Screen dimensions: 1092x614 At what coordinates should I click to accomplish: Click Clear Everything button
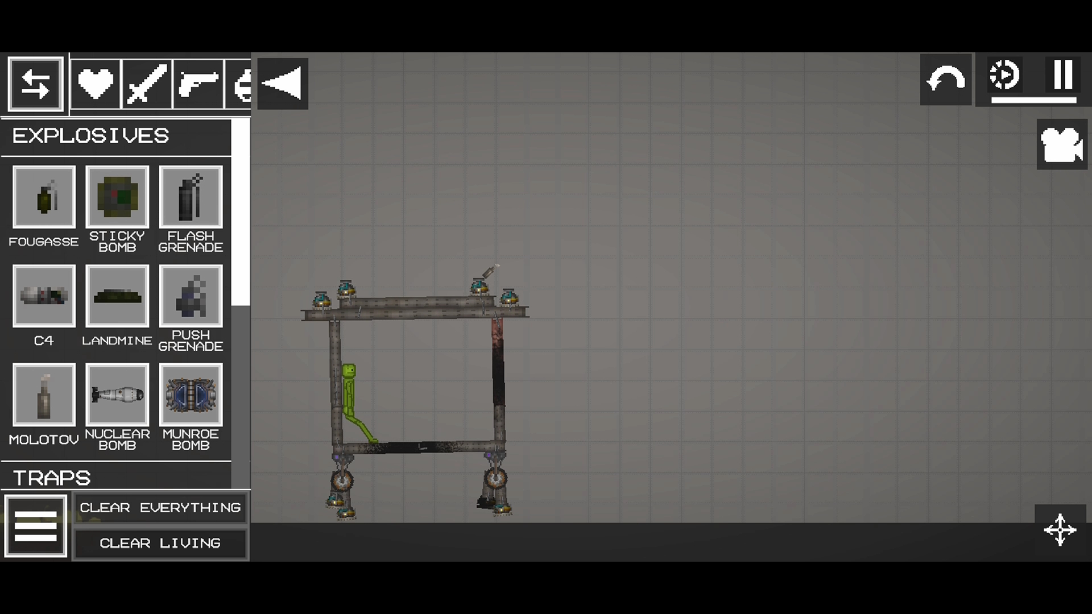[x=160, y=508]
